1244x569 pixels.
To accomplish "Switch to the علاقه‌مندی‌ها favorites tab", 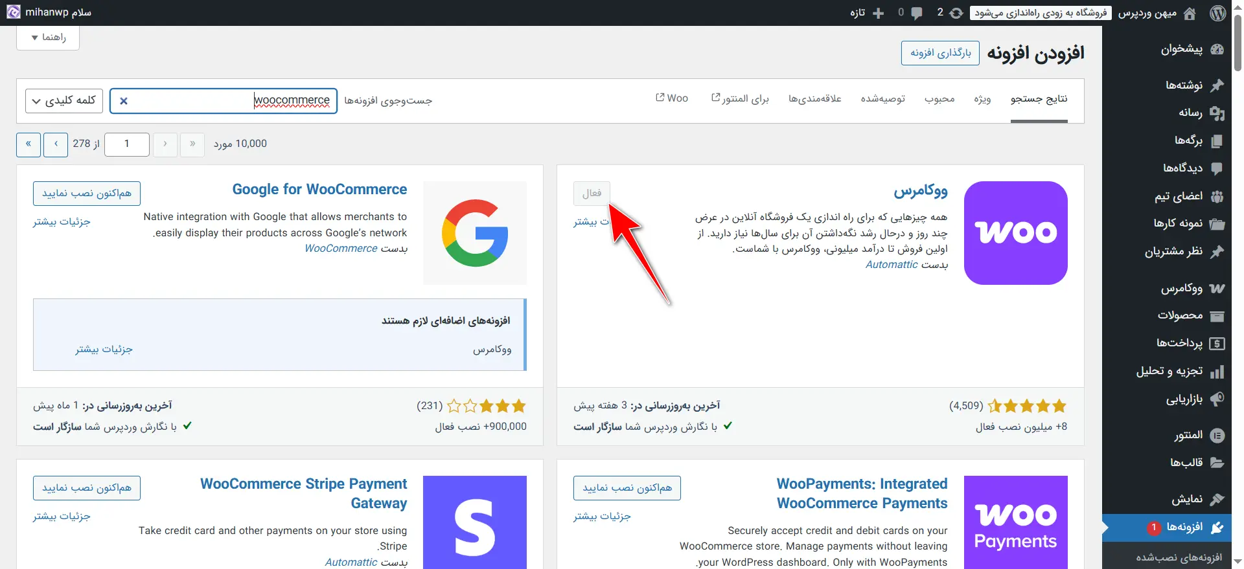I will tap(814, 99).
